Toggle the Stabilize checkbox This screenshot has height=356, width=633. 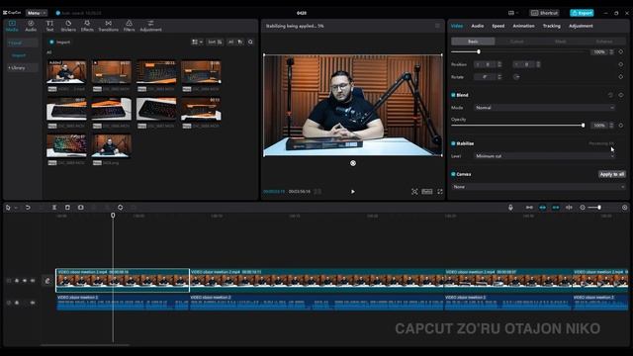click(x=453, y=143)
